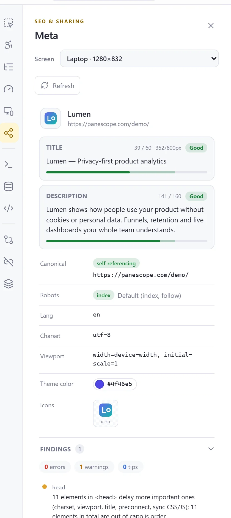The image size is (231, 518).
Task: Open the responsive devices icon
Action: pos(9,111)
